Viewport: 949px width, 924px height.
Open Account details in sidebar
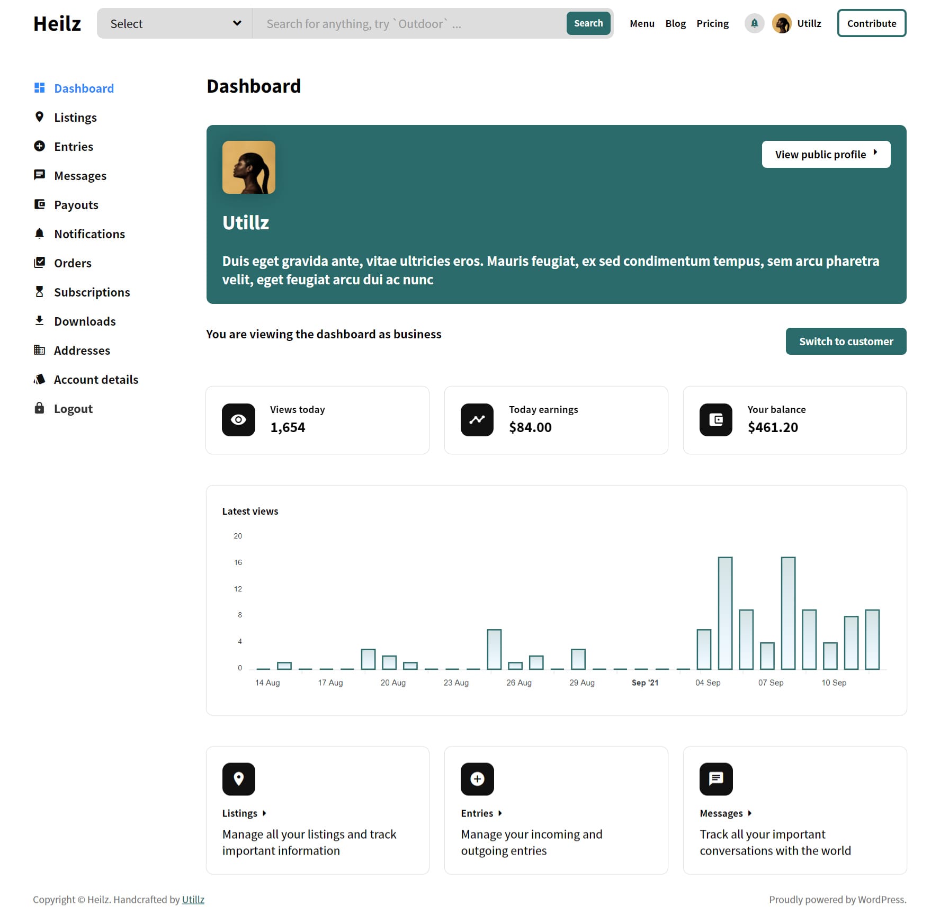[x=96, y=380]
